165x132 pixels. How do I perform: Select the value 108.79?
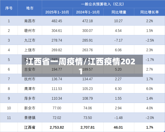tap(87, 98)
